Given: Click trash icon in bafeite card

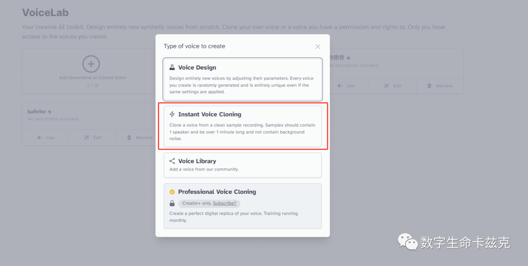Looking at the screenshot, I should point(129,138).
